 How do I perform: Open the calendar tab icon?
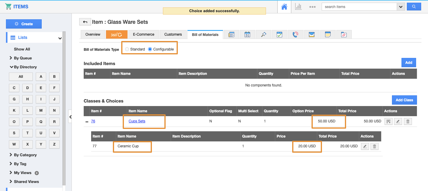coord(247,34)
